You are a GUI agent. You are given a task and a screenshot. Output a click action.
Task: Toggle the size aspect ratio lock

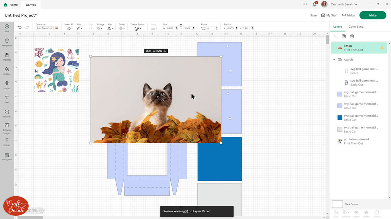181,25
